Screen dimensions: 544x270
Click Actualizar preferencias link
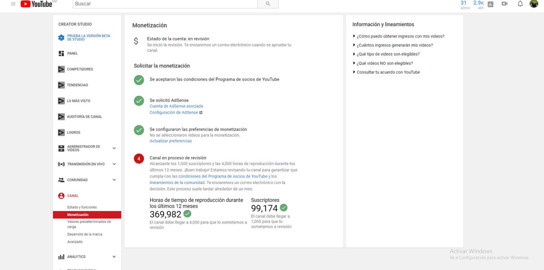tap(170, 141)
